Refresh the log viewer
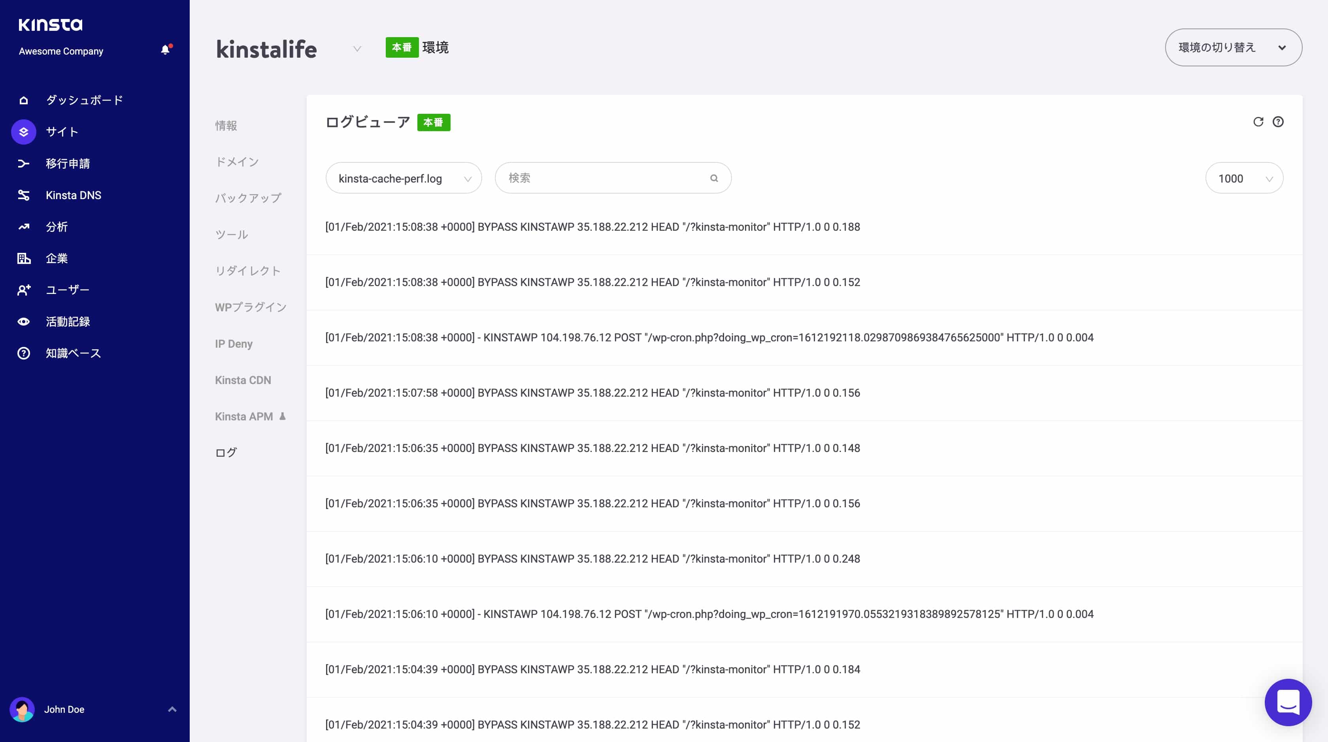The width and height of the screenshot is (1328, 742). click(x=1258, y=122)
